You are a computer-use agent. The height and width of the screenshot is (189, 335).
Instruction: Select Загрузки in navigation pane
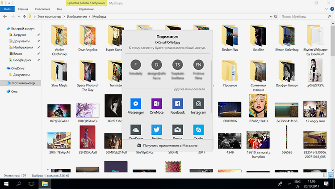click(x=20, y=35)
